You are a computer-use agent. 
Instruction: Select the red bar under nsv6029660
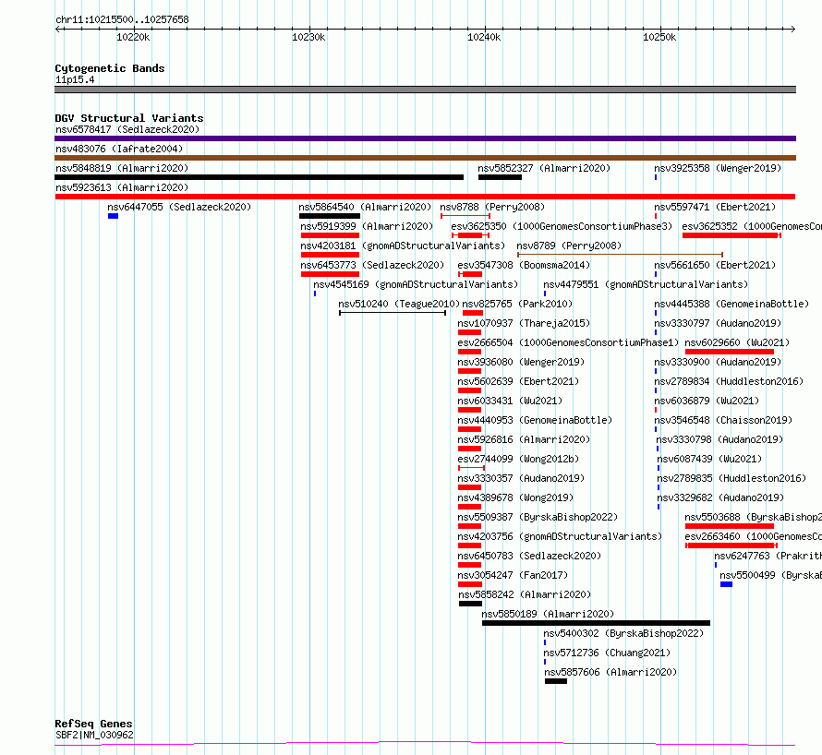(x=730, y=352)
